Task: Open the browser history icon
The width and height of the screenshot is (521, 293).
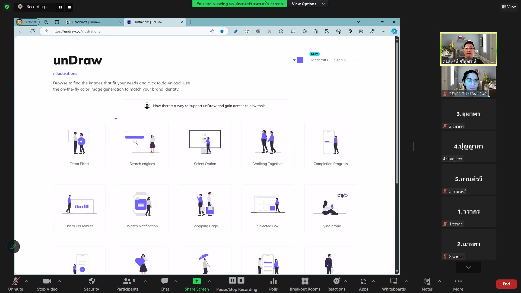Action: point(327,31)
